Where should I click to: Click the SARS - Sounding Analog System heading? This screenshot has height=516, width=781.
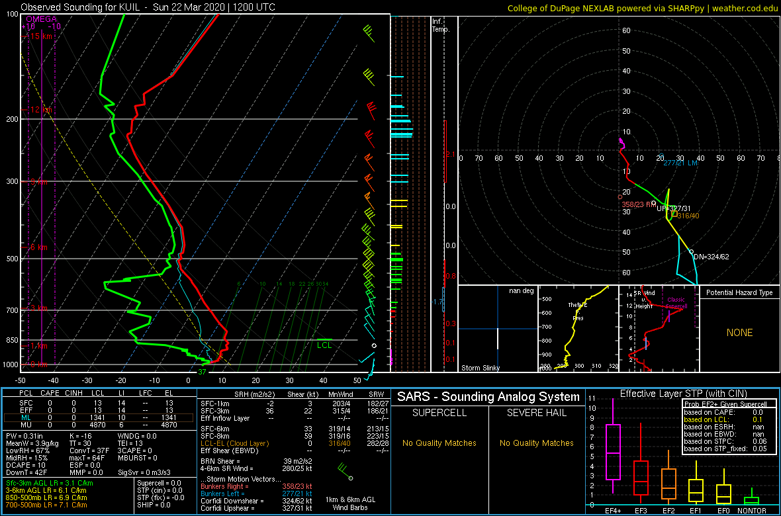coord(488,397)
